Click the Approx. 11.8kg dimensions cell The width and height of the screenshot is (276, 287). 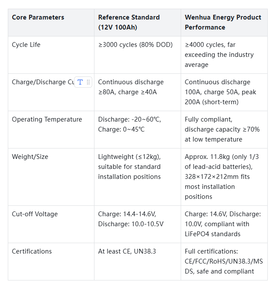click(x=221, y=177)
